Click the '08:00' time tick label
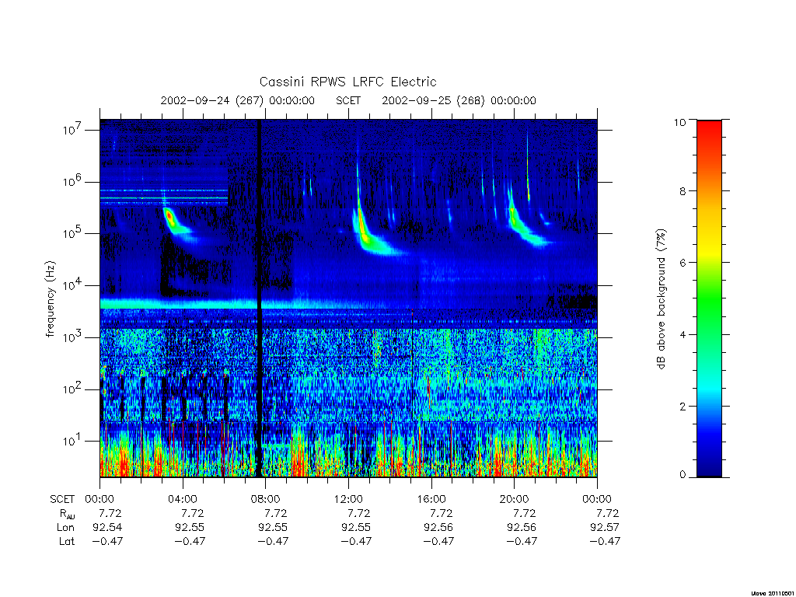The height and width of the screenshot is (597, 796). pos(266,499)
